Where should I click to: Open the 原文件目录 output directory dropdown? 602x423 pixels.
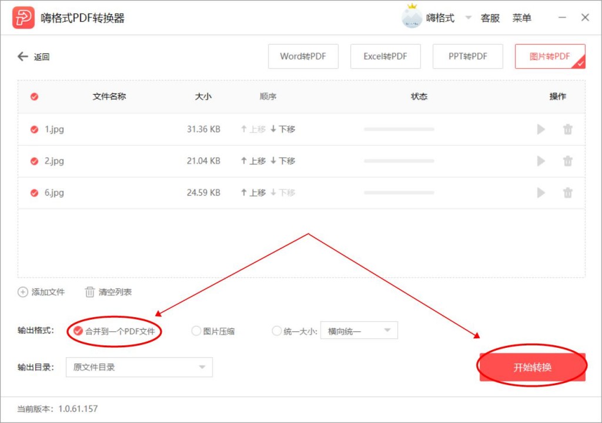(139, 367)
